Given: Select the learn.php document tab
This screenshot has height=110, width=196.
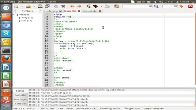Looking at the screenshot, I should tap(70, 11).
